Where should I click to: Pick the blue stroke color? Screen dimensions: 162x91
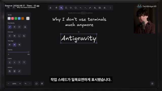pyautogui.click(x=19, y=18)
